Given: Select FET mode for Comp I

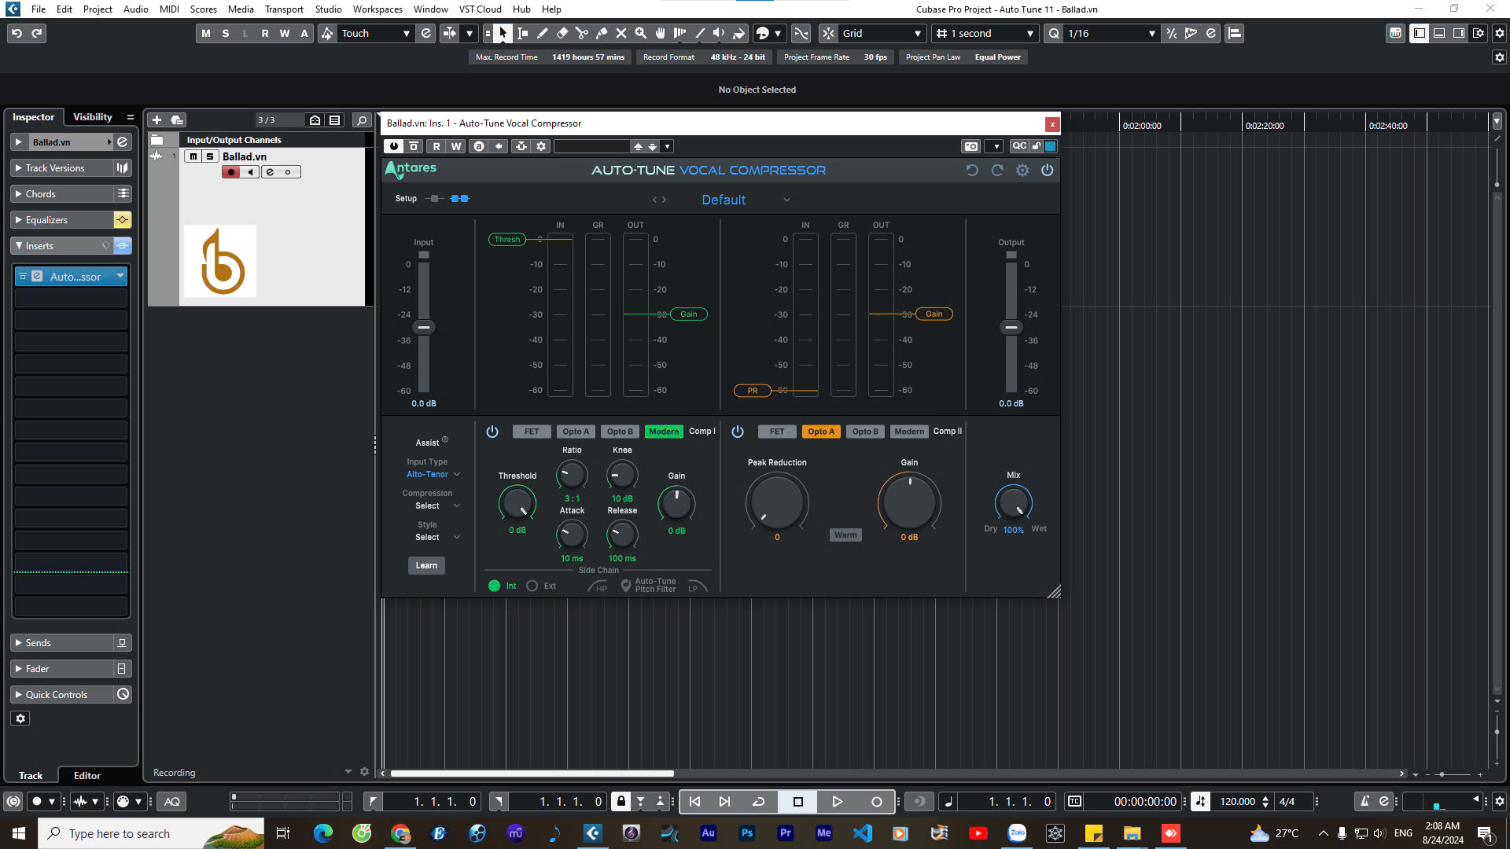Looking at the screenshot, I should pos(532,432).
